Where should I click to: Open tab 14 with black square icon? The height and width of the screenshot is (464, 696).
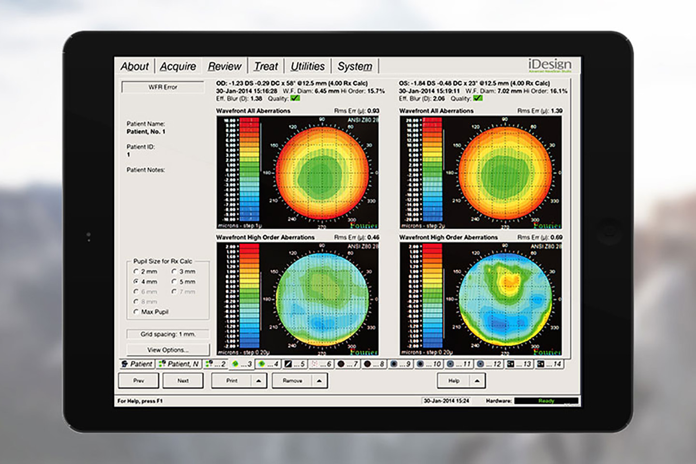(549, 364)
